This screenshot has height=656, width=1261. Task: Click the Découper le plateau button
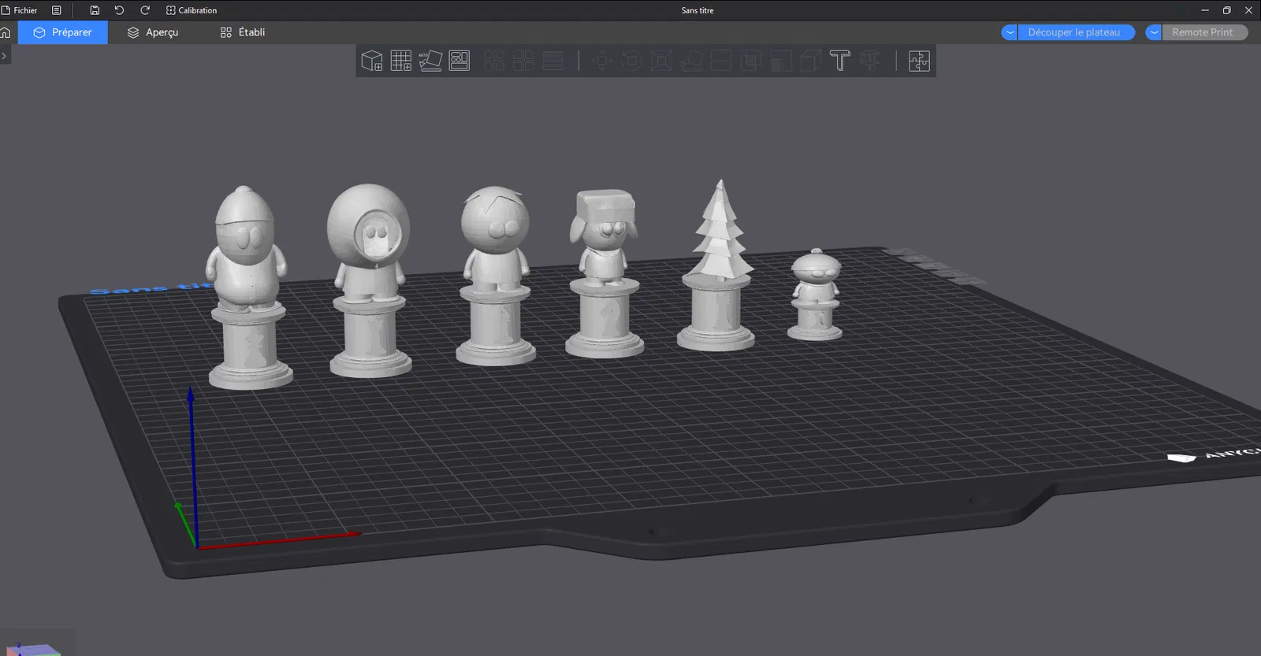[x=1076, y=32]
